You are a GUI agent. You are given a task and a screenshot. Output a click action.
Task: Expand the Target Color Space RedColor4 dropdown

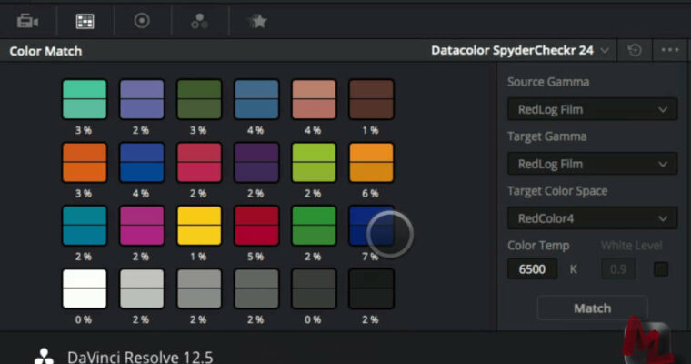592,218
